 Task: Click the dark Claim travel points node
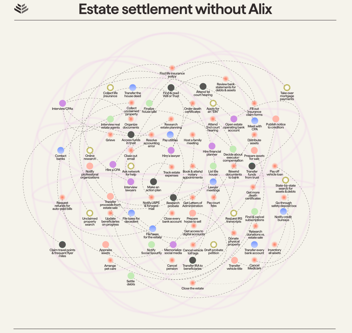[62, 245]
